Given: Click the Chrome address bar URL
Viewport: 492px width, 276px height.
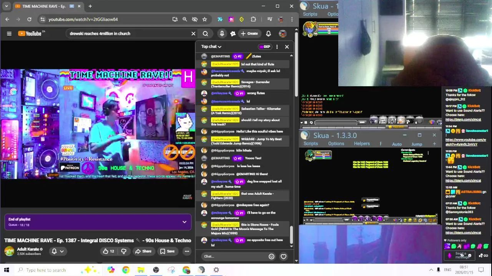Looking at the screenshot, I should [83, 19].
